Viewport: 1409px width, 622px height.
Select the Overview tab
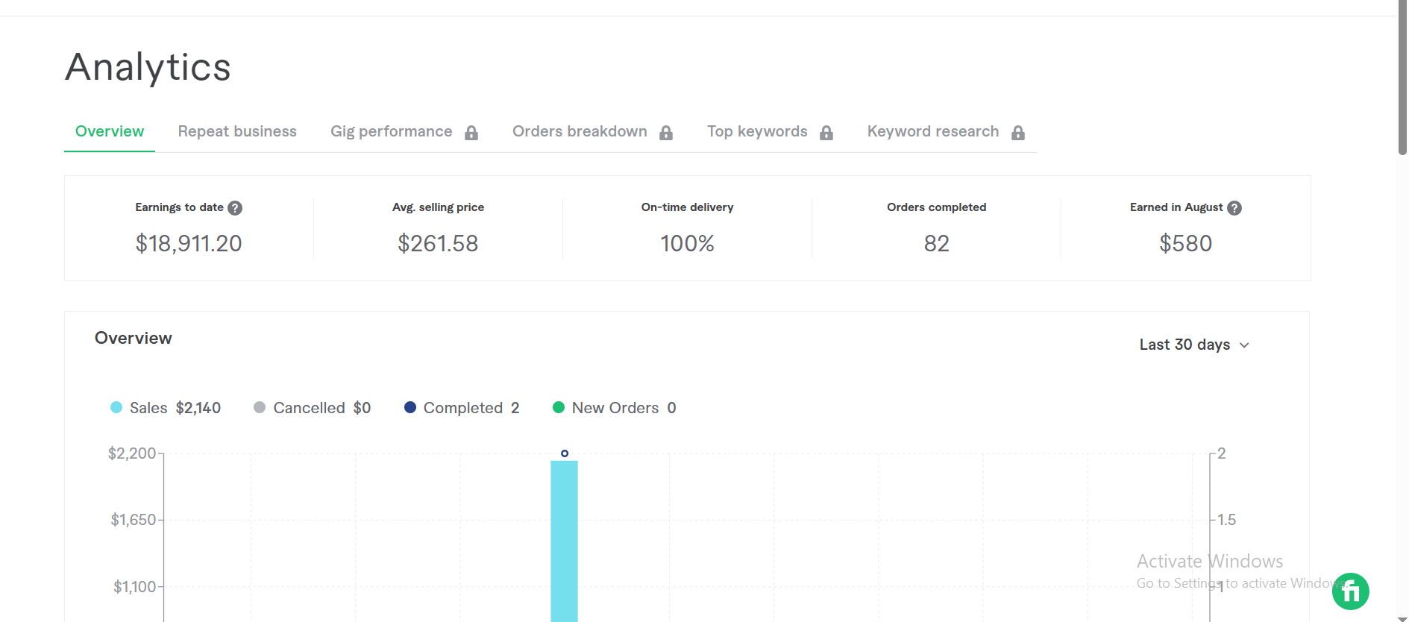coord(110,131)
